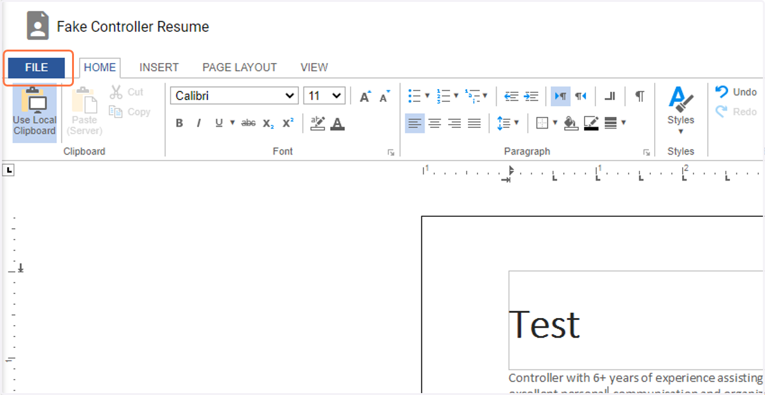Click the Fake Controller Resume title

133,27
